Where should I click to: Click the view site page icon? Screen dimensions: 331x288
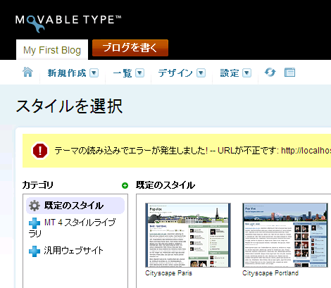(x=289, y=73)
